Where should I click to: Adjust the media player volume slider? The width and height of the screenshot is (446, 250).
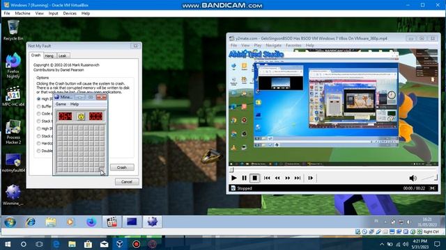429,178
